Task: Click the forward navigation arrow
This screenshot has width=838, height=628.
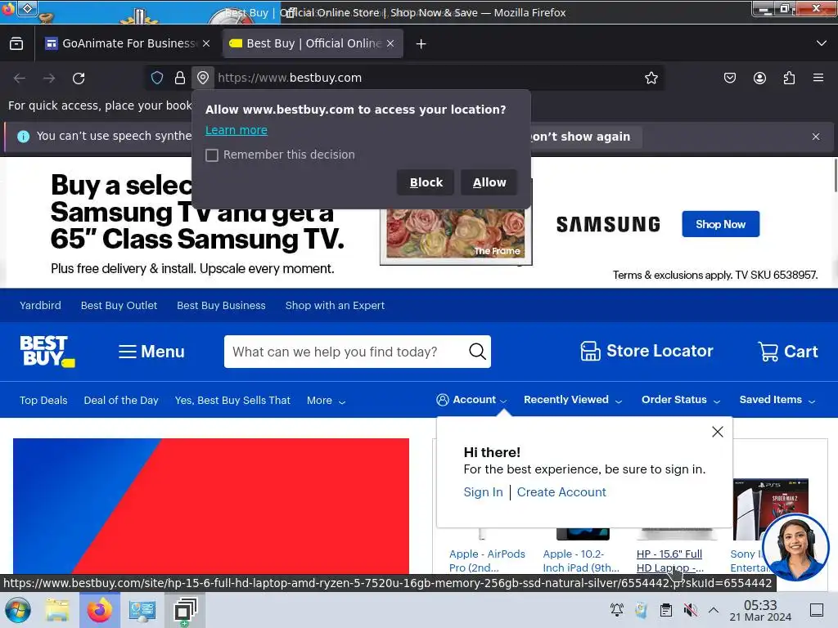Action: click(x=49, y=78)
